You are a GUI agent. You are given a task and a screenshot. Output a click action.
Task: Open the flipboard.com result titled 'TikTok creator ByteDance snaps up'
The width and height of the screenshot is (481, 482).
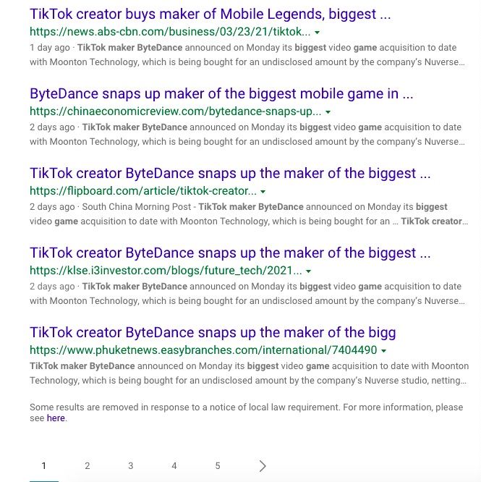[x=230, y=174]
